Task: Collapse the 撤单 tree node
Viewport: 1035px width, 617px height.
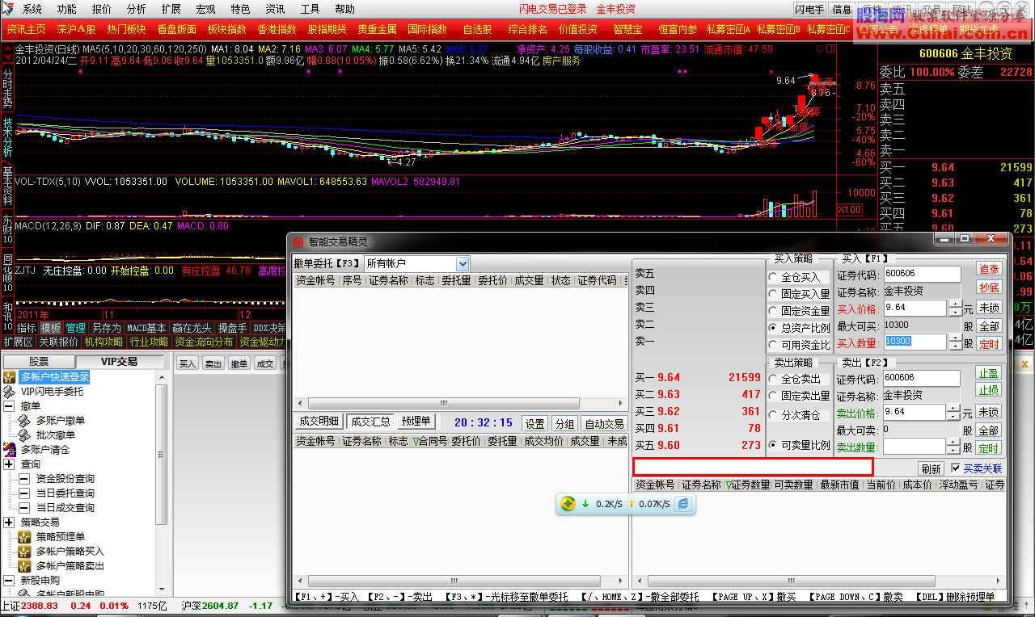Action: click(9, 406)
